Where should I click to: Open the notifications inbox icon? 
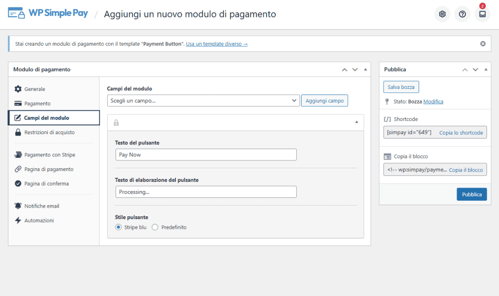pyautogui.click(x=482, y=14)
